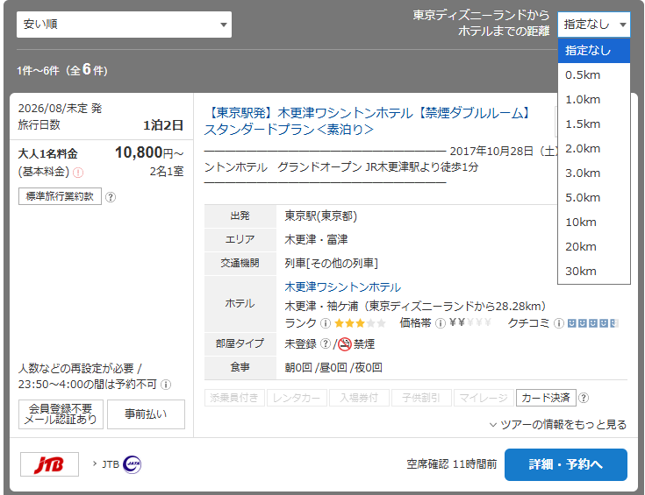This screenshot has height=495, width=645.
Task: Choose the 20km distance option
Action: (x=593, y=247)
